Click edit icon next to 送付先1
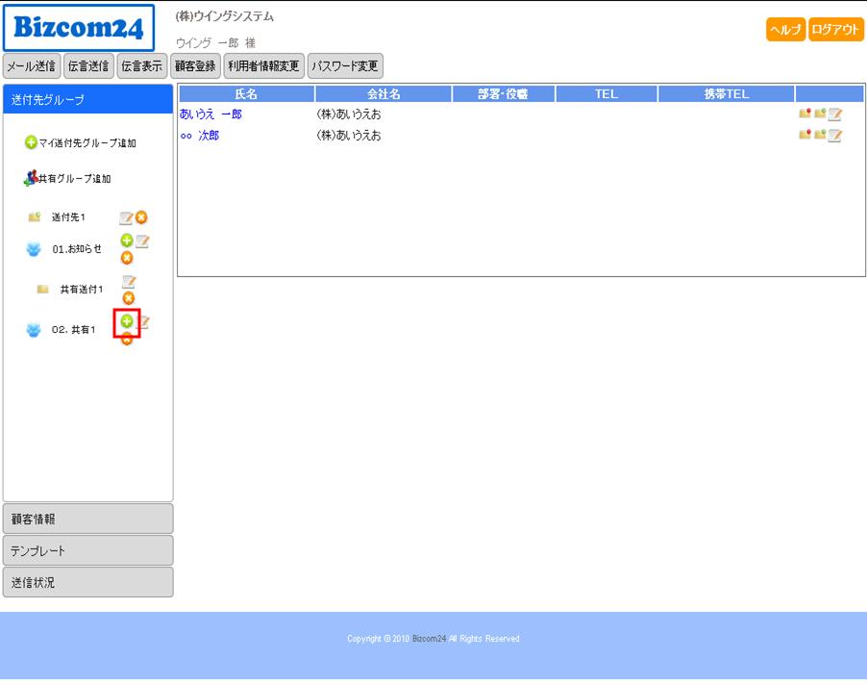Image resolution: width=867 pixels, height=685 pixels. (126, 218)
